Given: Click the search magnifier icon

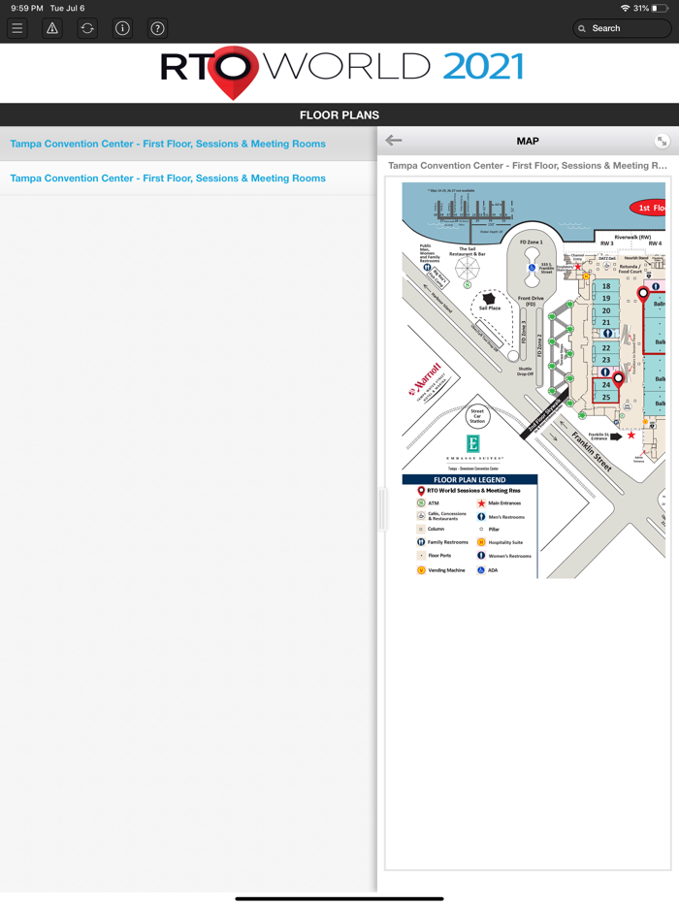Looking at the screenshot, I should click(x=582, y=28).
